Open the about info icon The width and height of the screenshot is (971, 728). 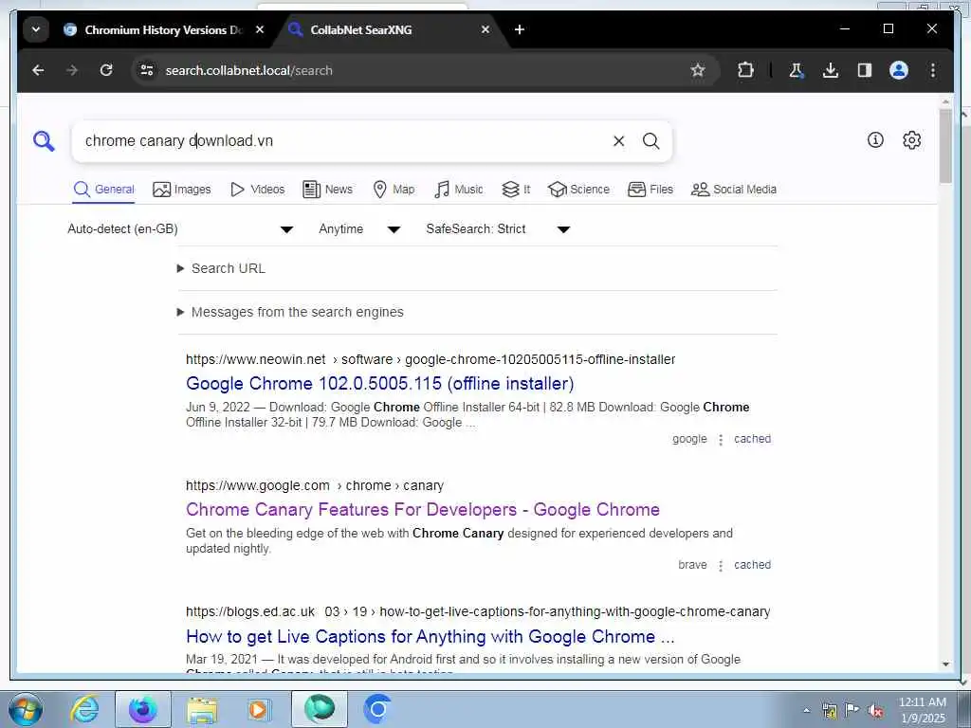[x=875, y=140]
